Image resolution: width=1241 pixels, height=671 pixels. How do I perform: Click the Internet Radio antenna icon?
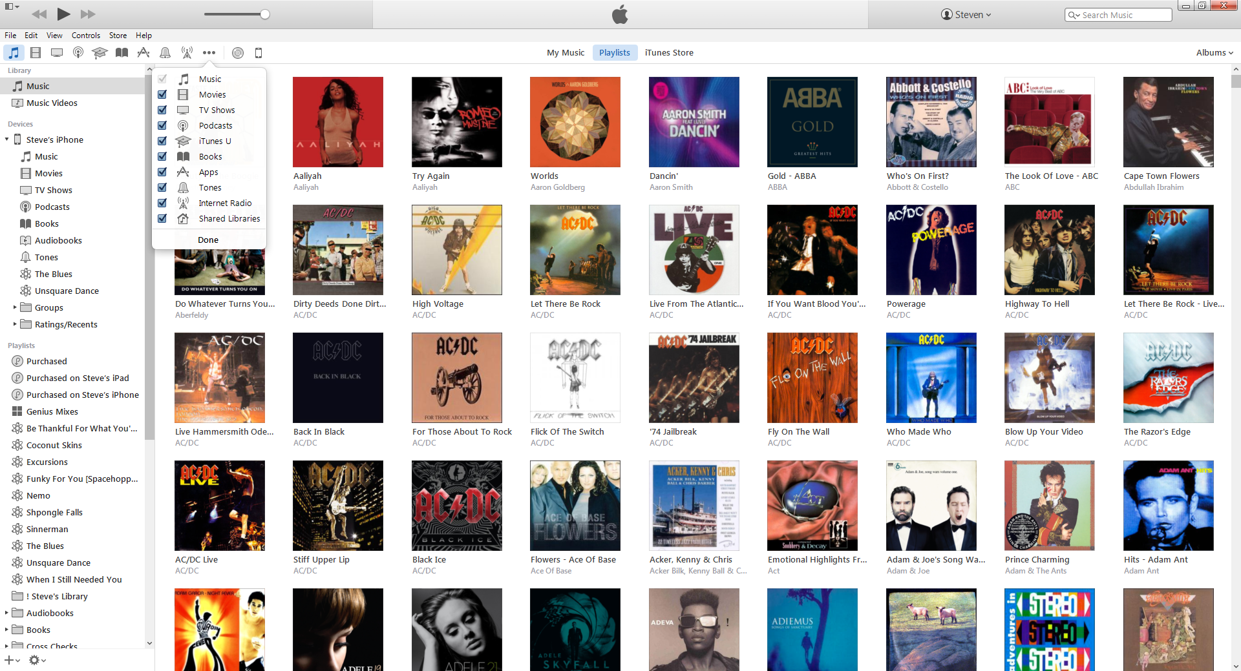pyautogui.click(x=187, y=53)
